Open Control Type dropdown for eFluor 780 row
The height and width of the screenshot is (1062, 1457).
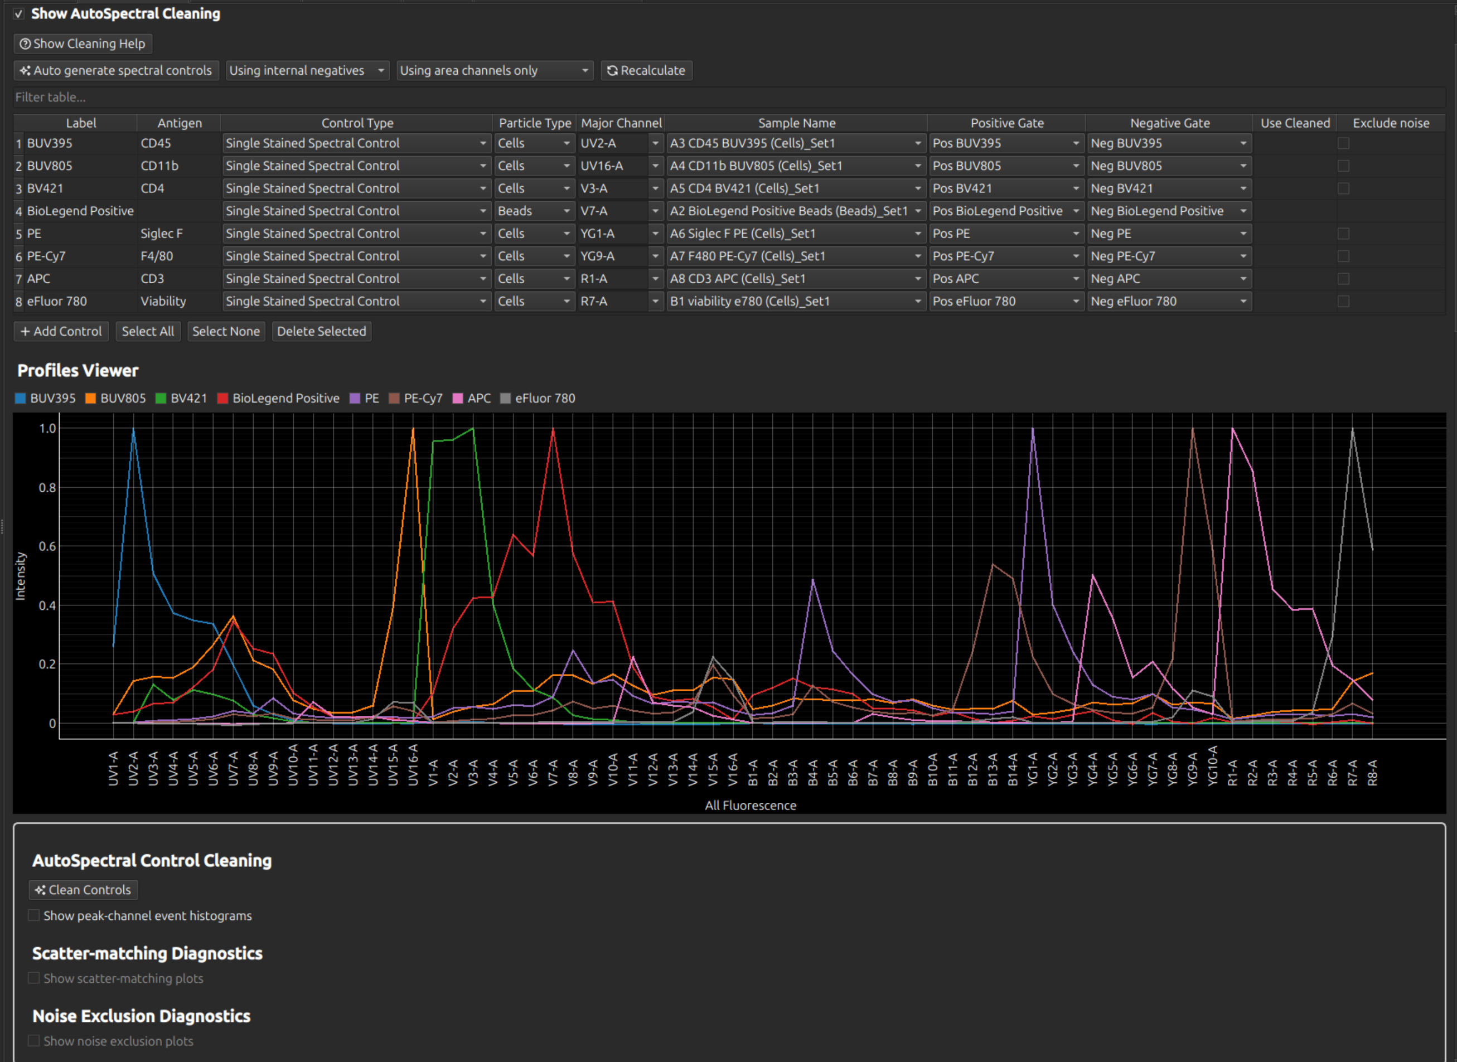(x=357, y=301)
